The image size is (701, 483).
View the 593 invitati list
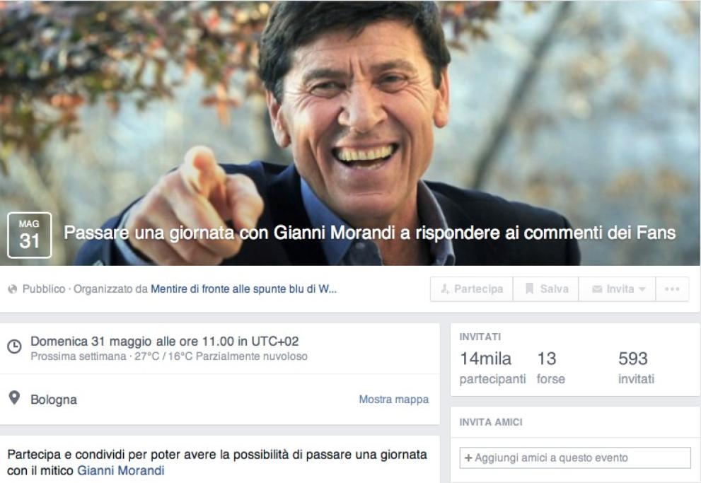point(636,368)
